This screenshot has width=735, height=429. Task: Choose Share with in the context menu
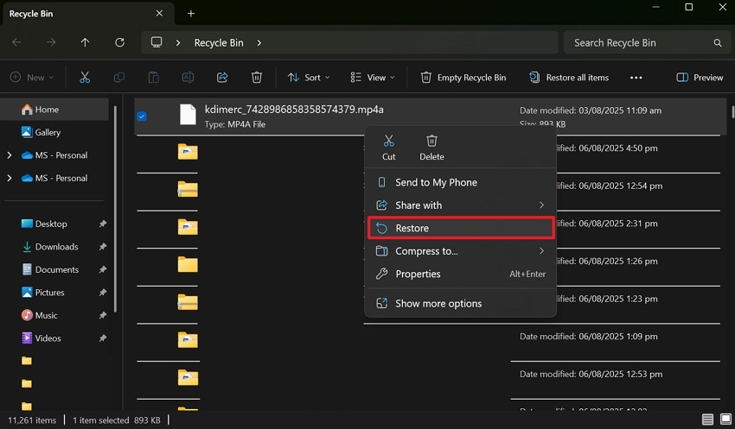[461, 205]
